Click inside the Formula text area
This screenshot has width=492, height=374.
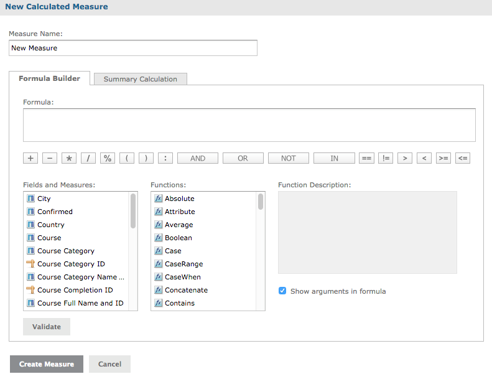(x=249, y=125)
